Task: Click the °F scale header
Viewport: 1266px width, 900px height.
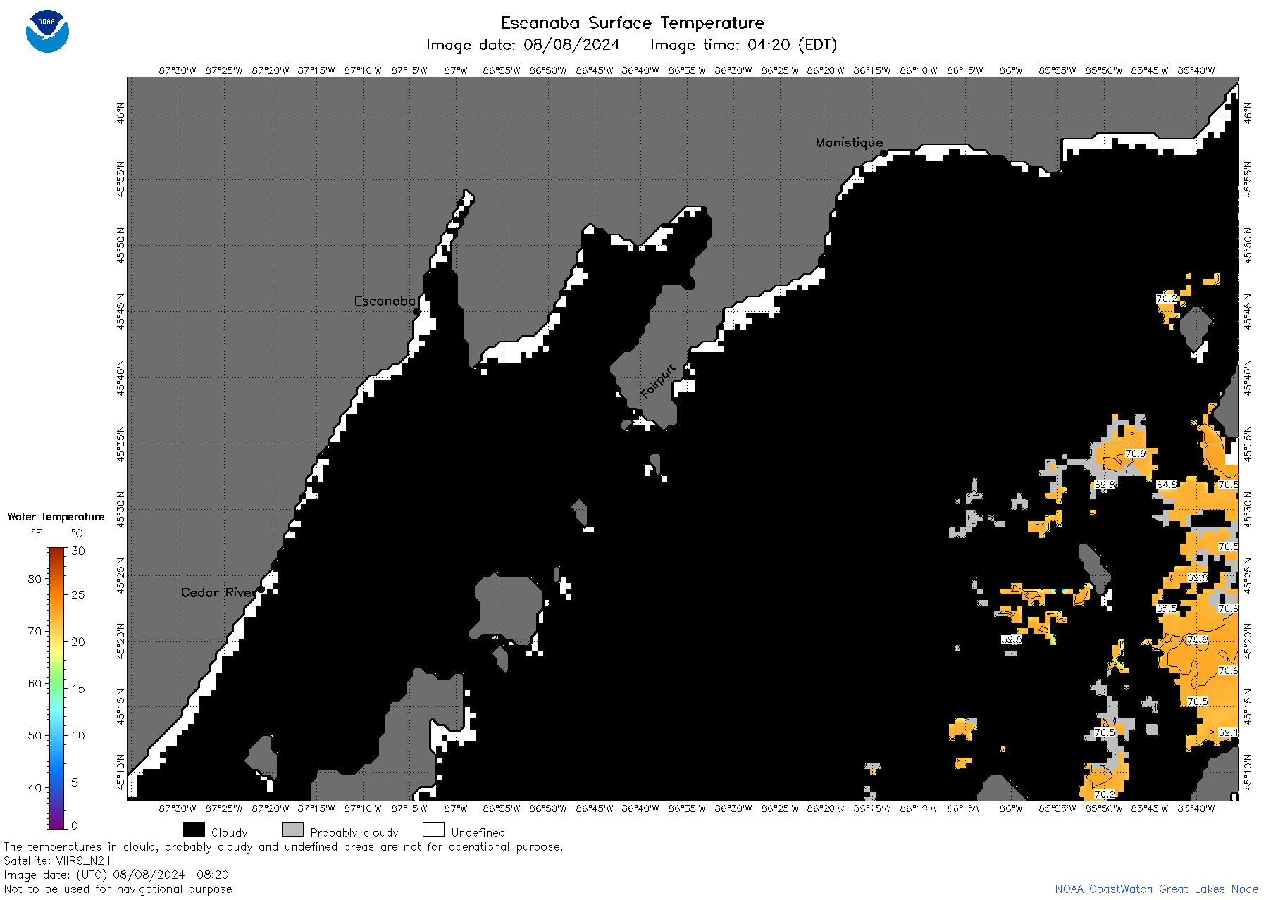Action: click(x=37, y=533)
